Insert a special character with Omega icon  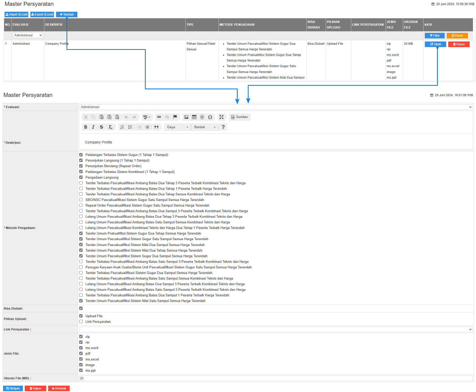210,117
